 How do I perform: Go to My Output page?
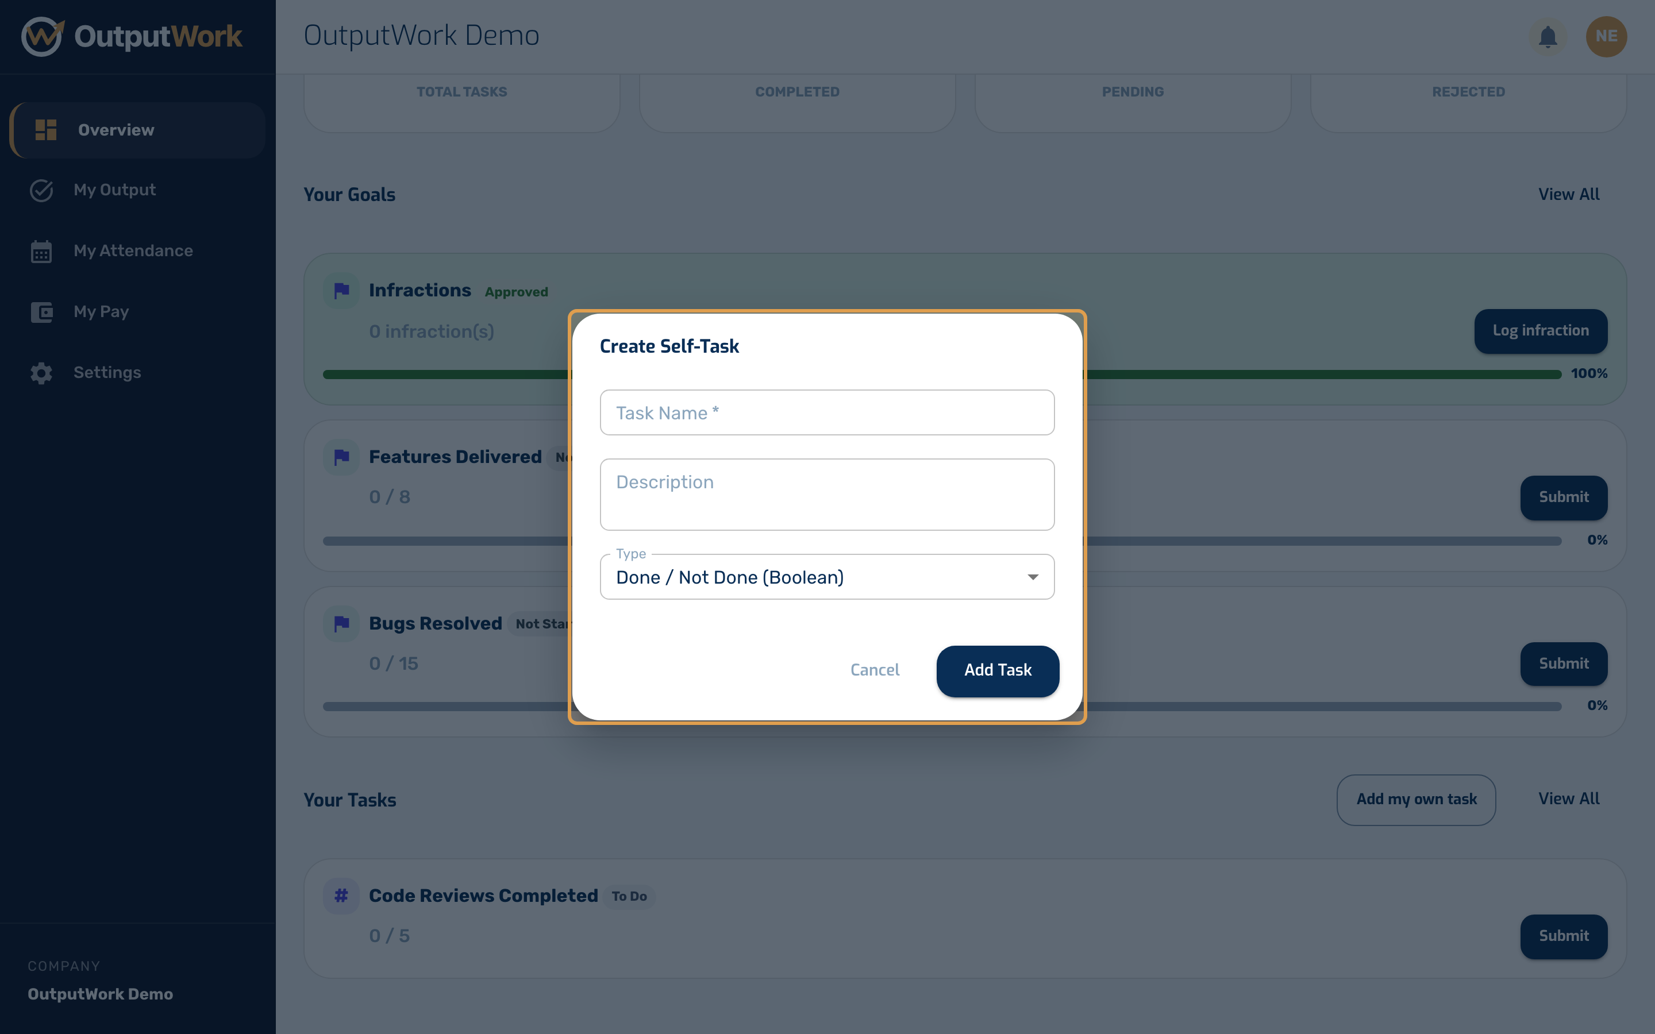tap(137, 190)
